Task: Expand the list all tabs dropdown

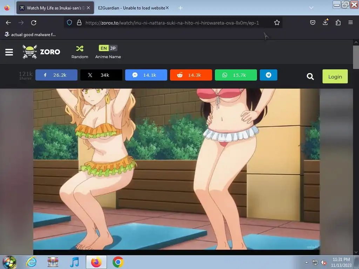Action: (311, 8)
